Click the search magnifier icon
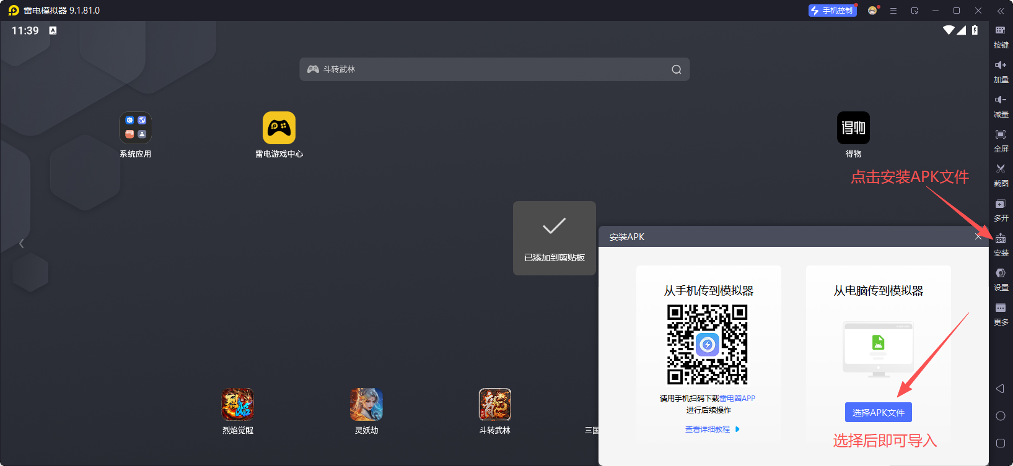Viewport: 1013px width, 466px height. pyautogui.click(x=677, y=69)
